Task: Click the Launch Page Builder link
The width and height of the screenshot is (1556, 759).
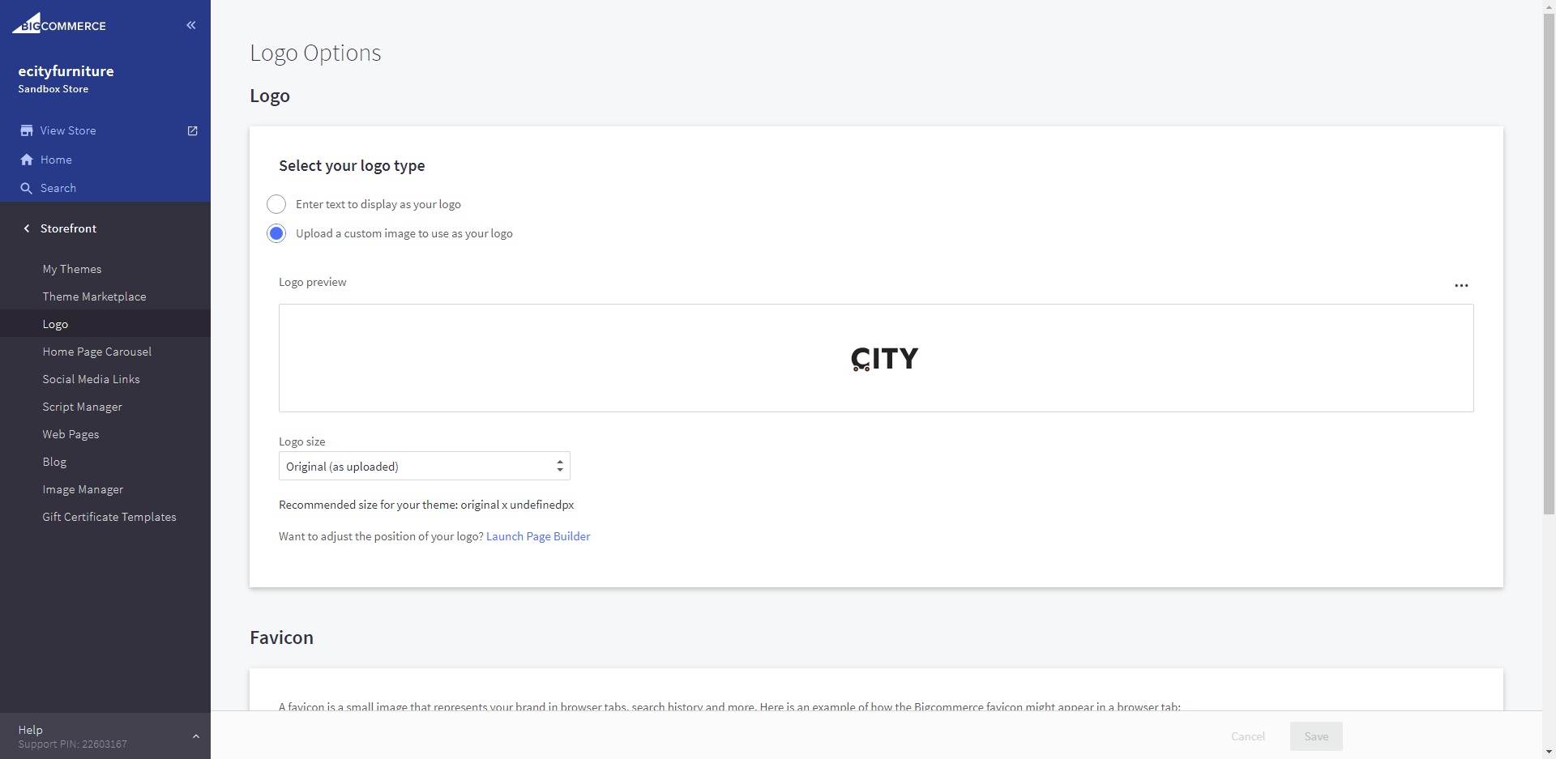Action: point(538,536)
